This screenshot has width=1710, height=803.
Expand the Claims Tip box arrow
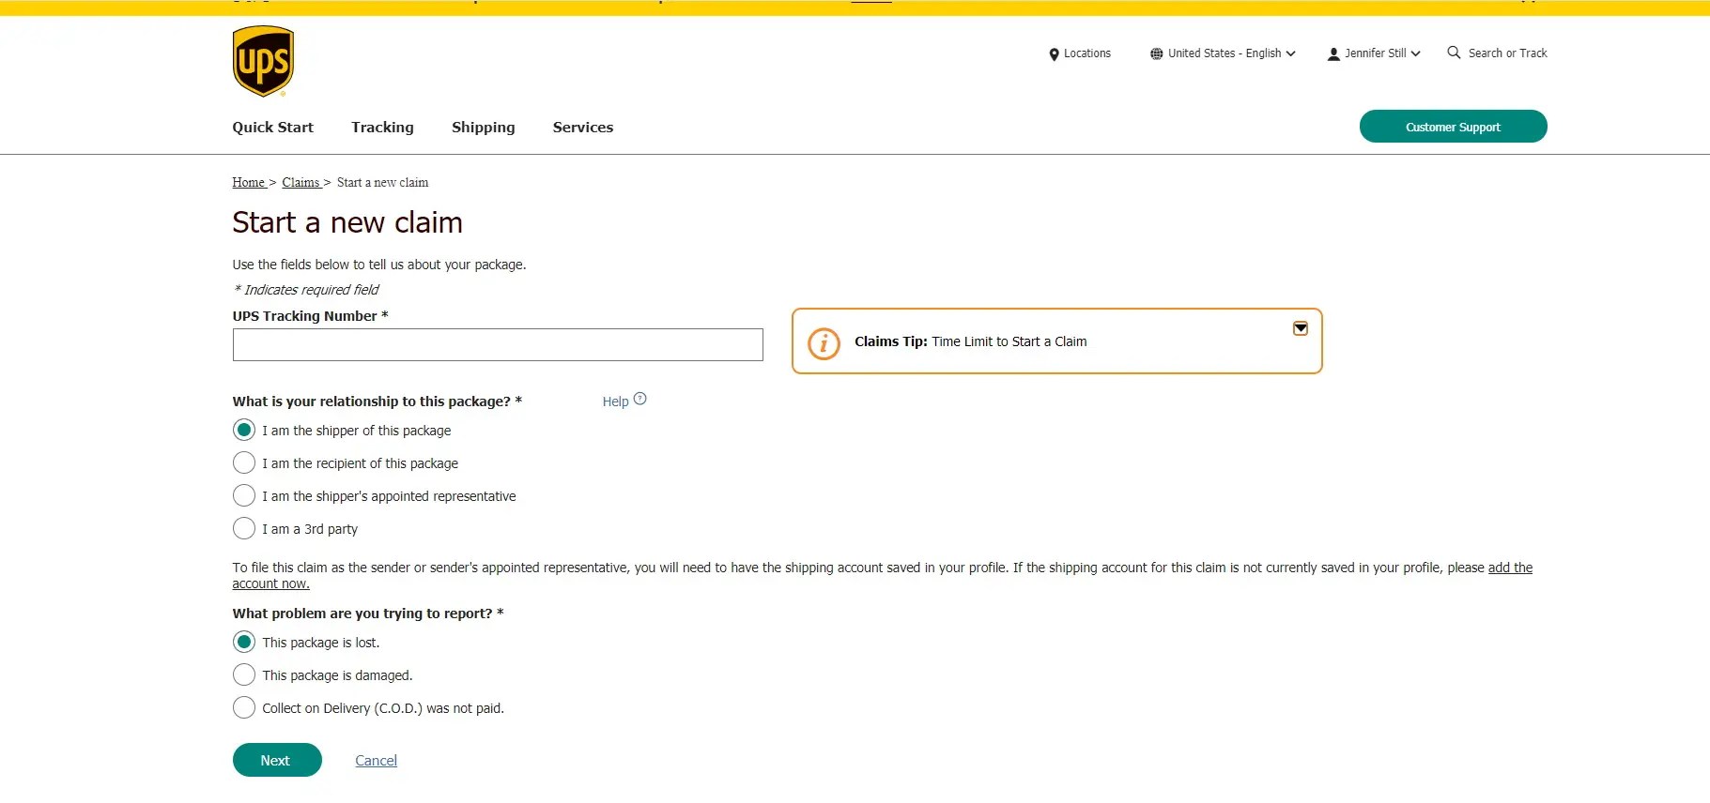pos(1301,328)
